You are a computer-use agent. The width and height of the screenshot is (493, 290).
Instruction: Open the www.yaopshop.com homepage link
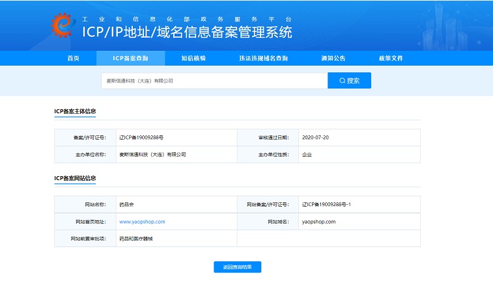pyautogui.click(x=142, y=222)
